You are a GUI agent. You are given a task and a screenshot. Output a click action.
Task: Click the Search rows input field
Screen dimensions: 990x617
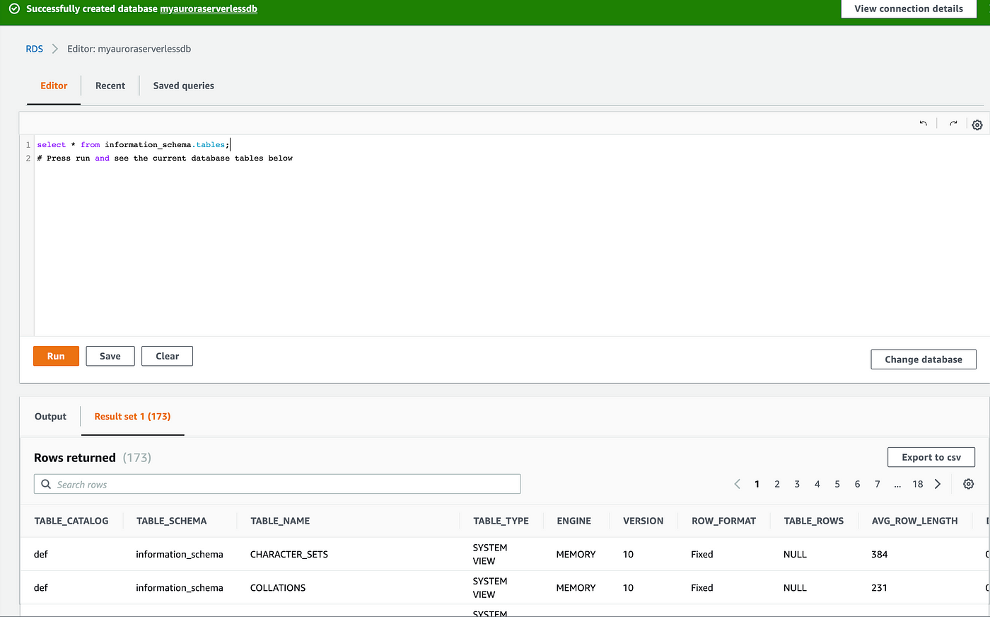tap(277, 484)
